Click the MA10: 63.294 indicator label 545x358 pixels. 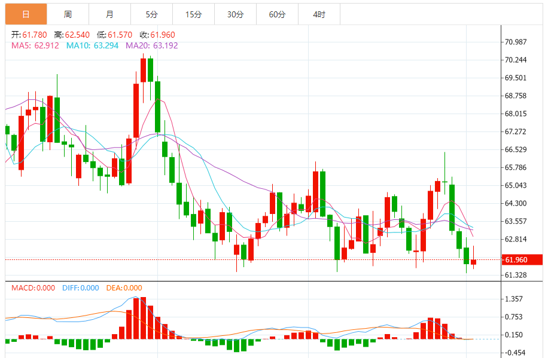pyautogui.click(x=93, y=45)
